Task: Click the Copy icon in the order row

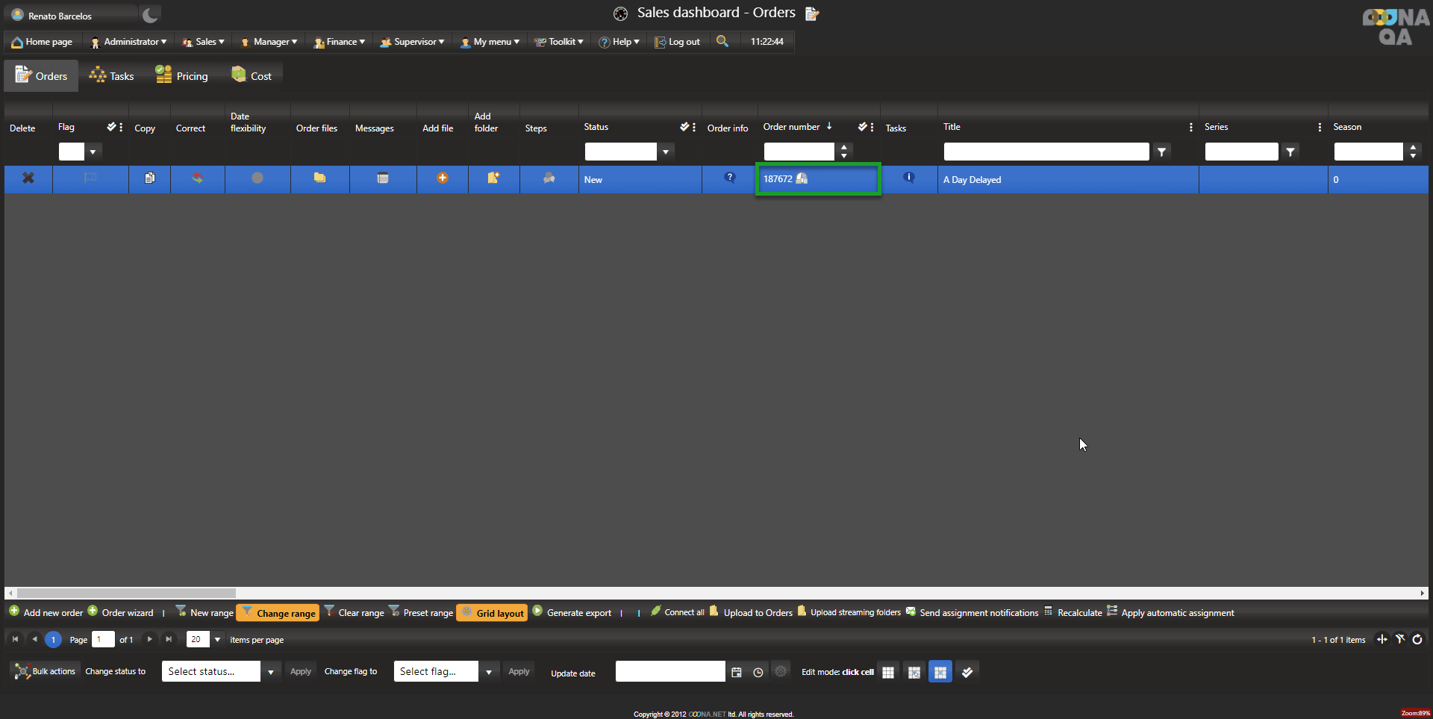Action: click(150, 178)
